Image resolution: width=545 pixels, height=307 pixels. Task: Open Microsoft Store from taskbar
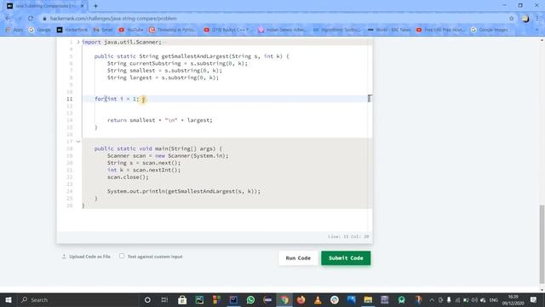coord(182,299)
